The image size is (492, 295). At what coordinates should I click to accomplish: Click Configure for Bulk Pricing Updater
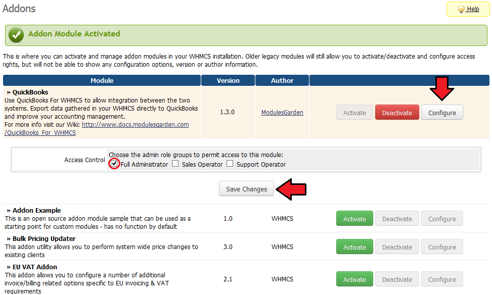point(442,247)
